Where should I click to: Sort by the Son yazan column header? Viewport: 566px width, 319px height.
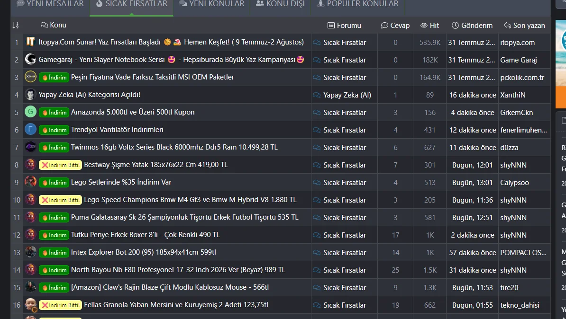(524, 26)
